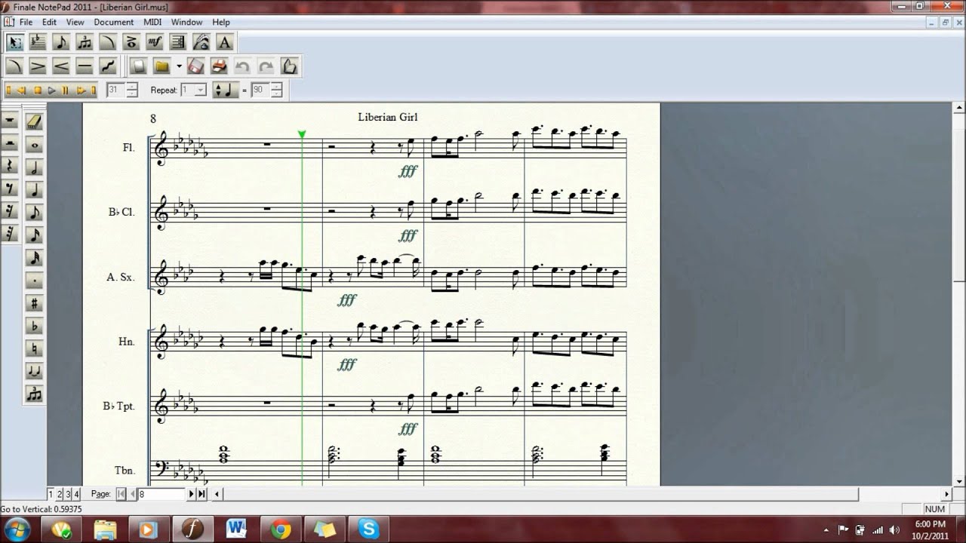The height and width of the screenshot is (543, 966).
Task: Increase the tempo value
Action: (x=278, y=87)
